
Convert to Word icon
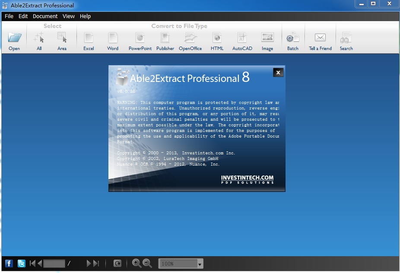(x=113, y=38)
